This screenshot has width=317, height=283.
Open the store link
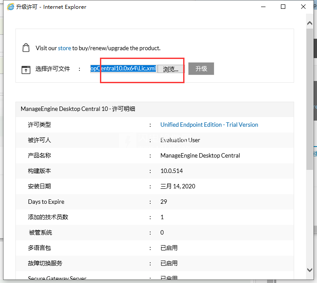click(64, 48)
